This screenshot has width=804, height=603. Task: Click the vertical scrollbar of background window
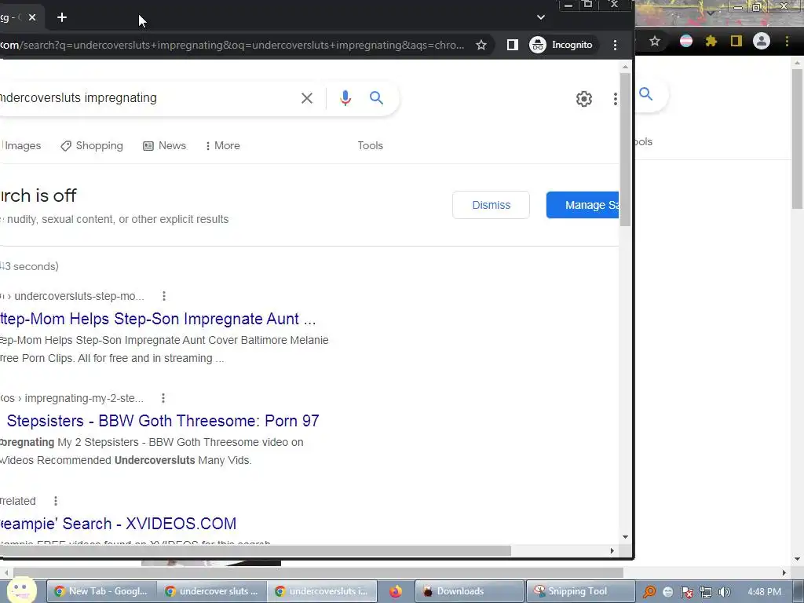click(x=797, y=138)
